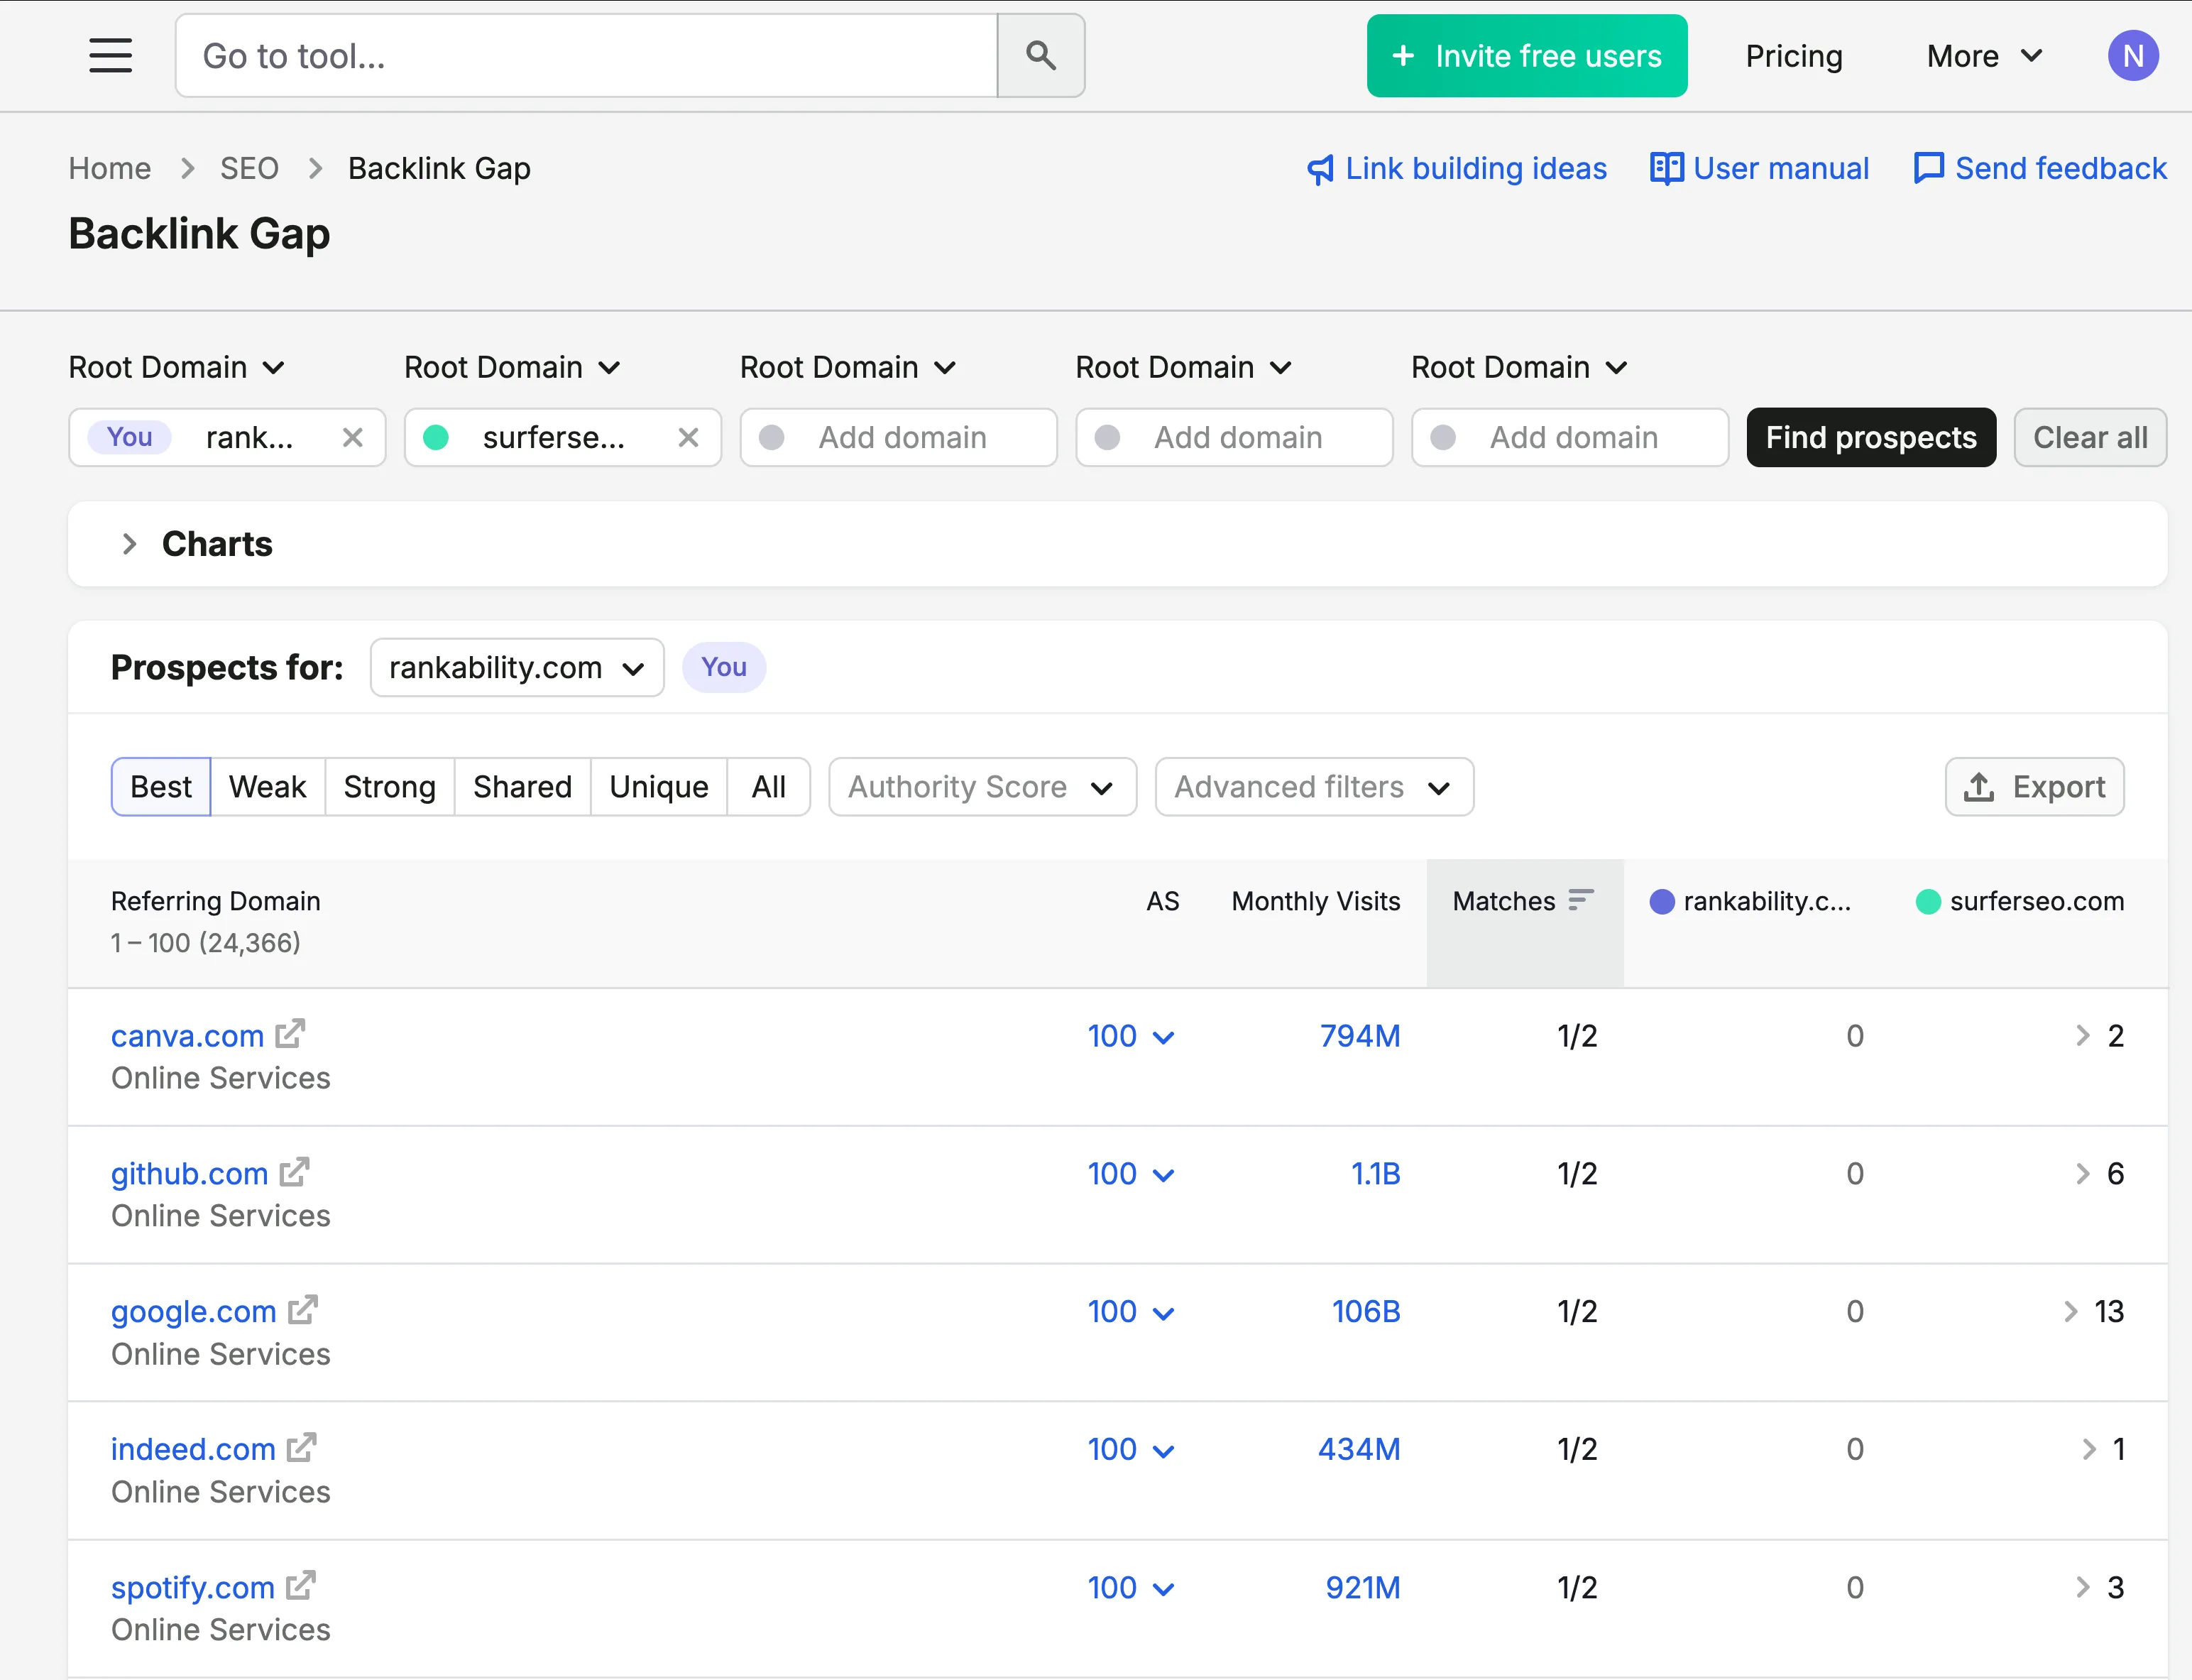Open the indeed.com domain link
The height and width of the screenshot is (1680, 2192).
[x=193, y=1450]
